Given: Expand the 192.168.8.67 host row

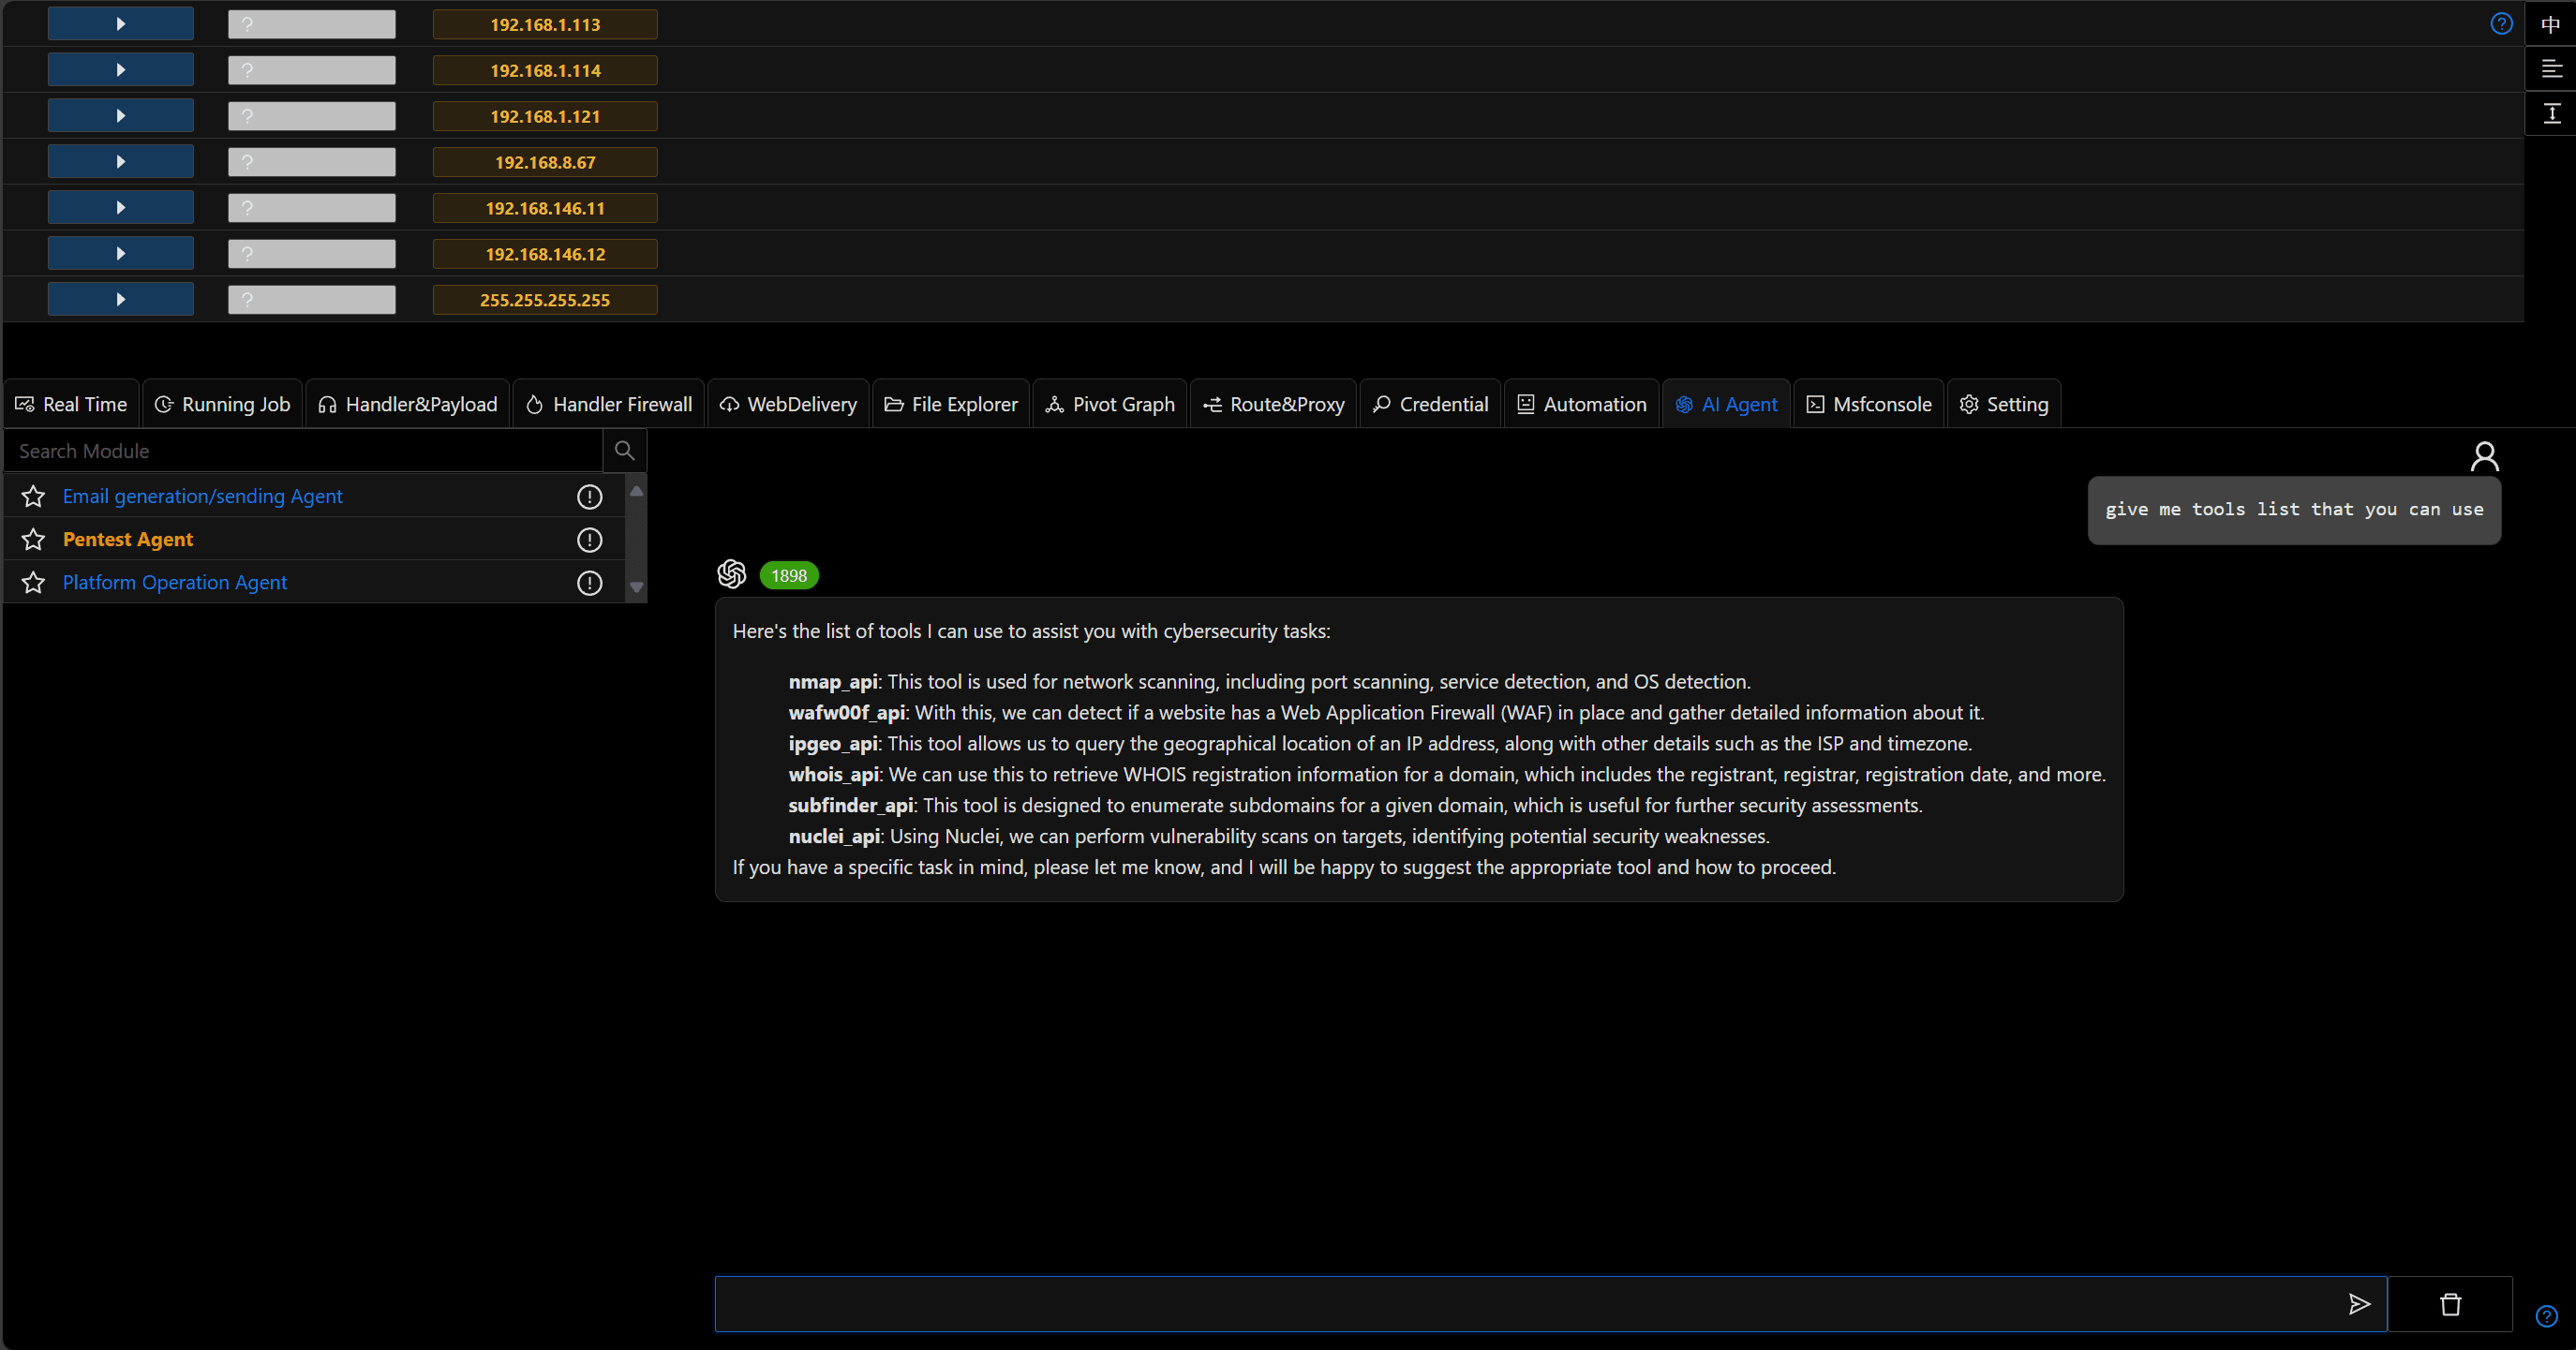Looking at the screenshot, I should pyautogui.click(x=120, y=162).
